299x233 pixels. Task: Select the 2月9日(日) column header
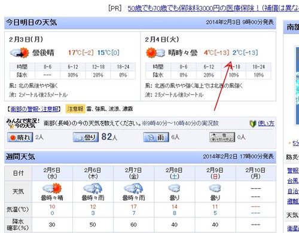(215, 173)
